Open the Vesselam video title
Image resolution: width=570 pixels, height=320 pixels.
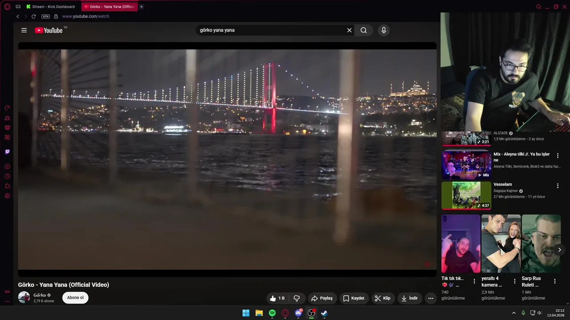pos(503,184)
